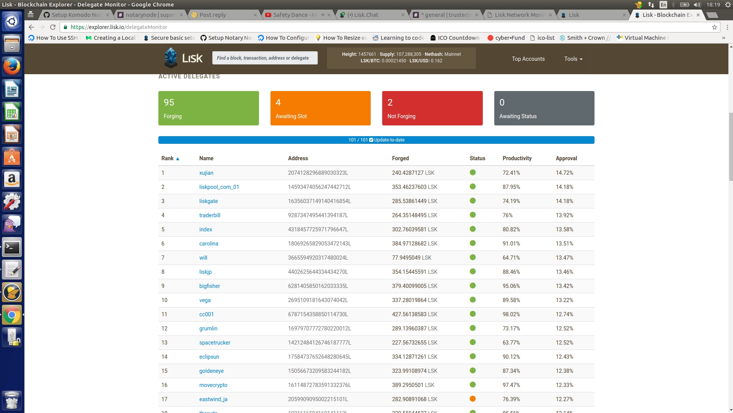This screenshot has width=733, height=413.
Task: Open delegate movecrypto link
Action: click(x=213, y=385)
